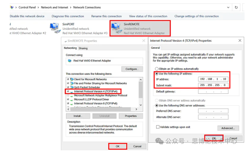The image size is (252, 152).
Task: Switch to the Sharing tab
Action: coord(83,48)
